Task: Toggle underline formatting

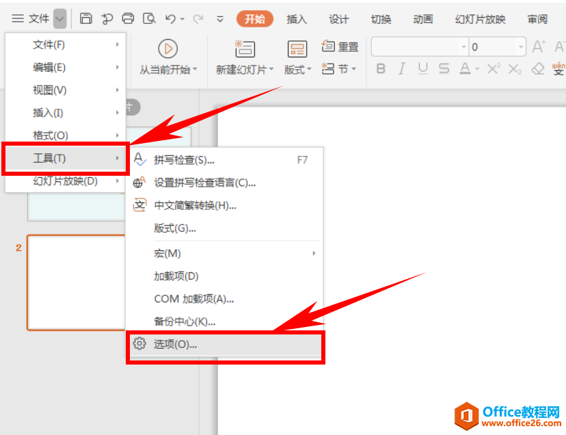Action: click(422, 68)
